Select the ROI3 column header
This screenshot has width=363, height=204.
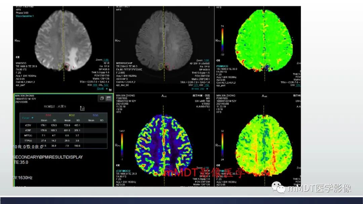click(x=95, y=115)
